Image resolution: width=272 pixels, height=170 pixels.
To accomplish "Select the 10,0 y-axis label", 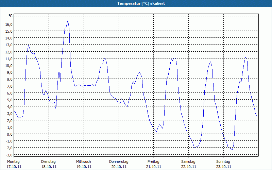I will [8, 66].
